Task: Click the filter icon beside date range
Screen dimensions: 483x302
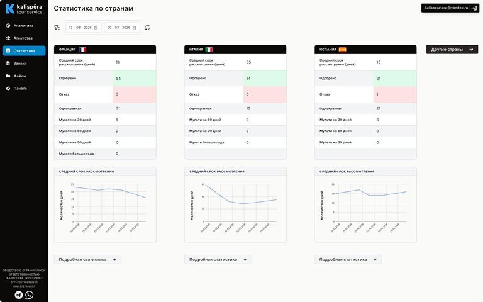Action: 57,28
